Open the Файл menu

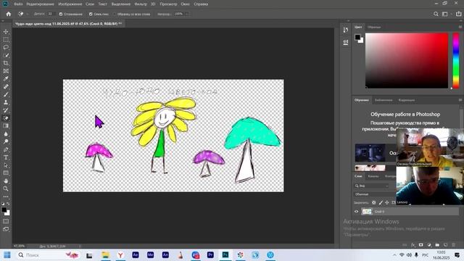[x=18, y=4]
